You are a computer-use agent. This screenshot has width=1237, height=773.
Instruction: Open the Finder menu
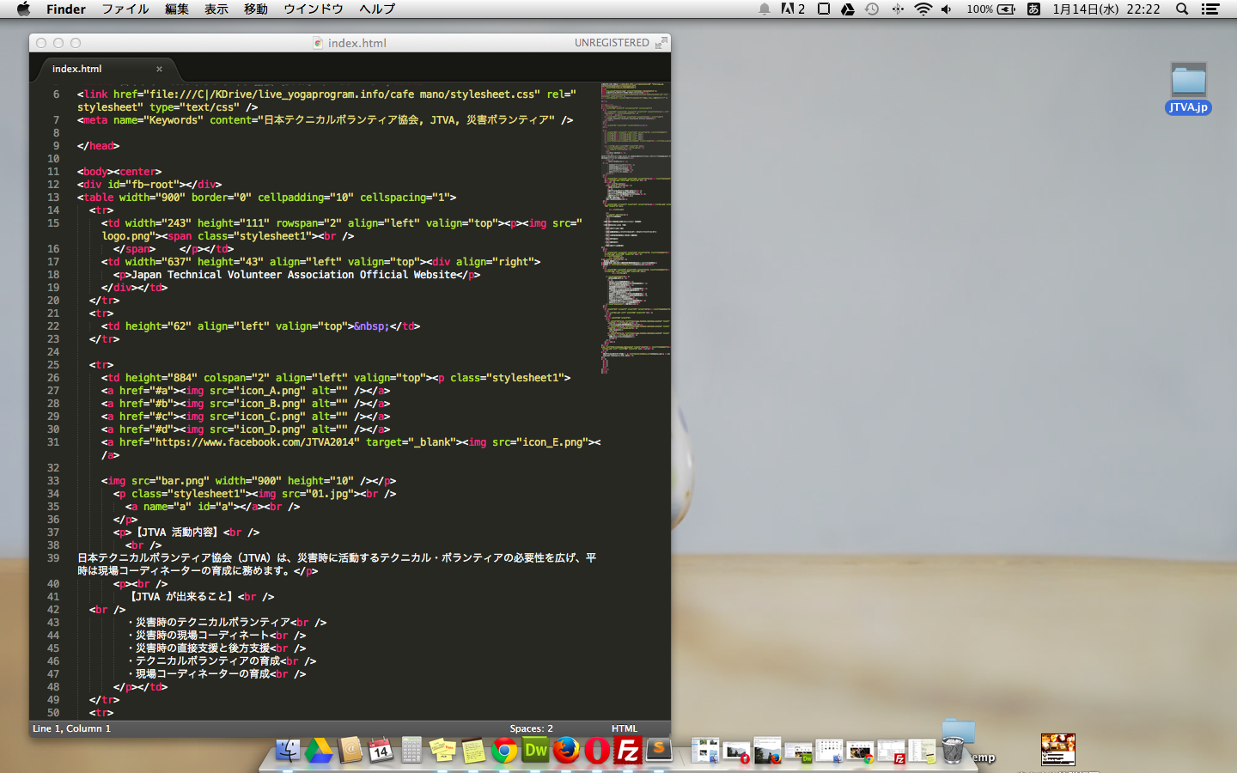tap(66, 9)
